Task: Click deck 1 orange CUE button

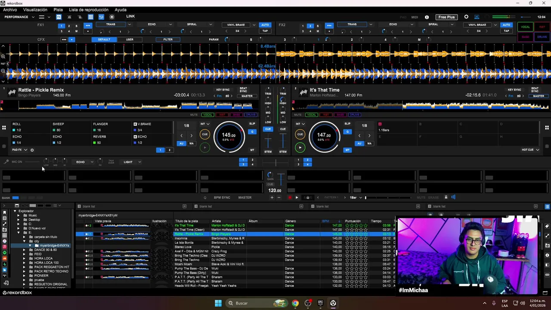Action: pyautogui.click(x=205, y=134)
